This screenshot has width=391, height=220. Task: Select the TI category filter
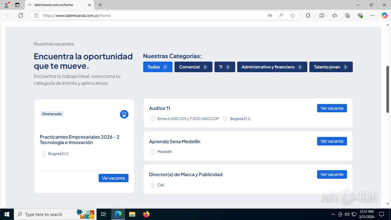pos(225,67)
